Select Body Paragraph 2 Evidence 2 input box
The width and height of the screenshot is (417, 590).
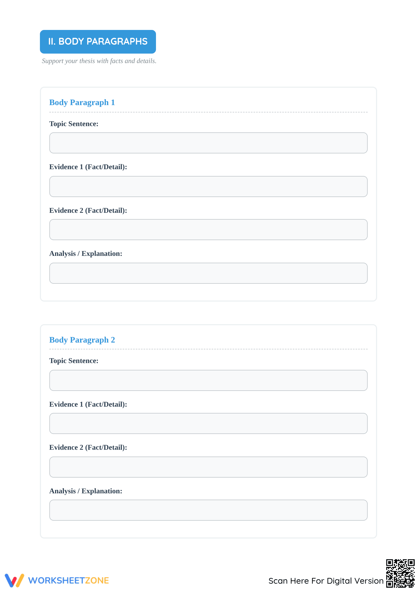click(208, 467)
